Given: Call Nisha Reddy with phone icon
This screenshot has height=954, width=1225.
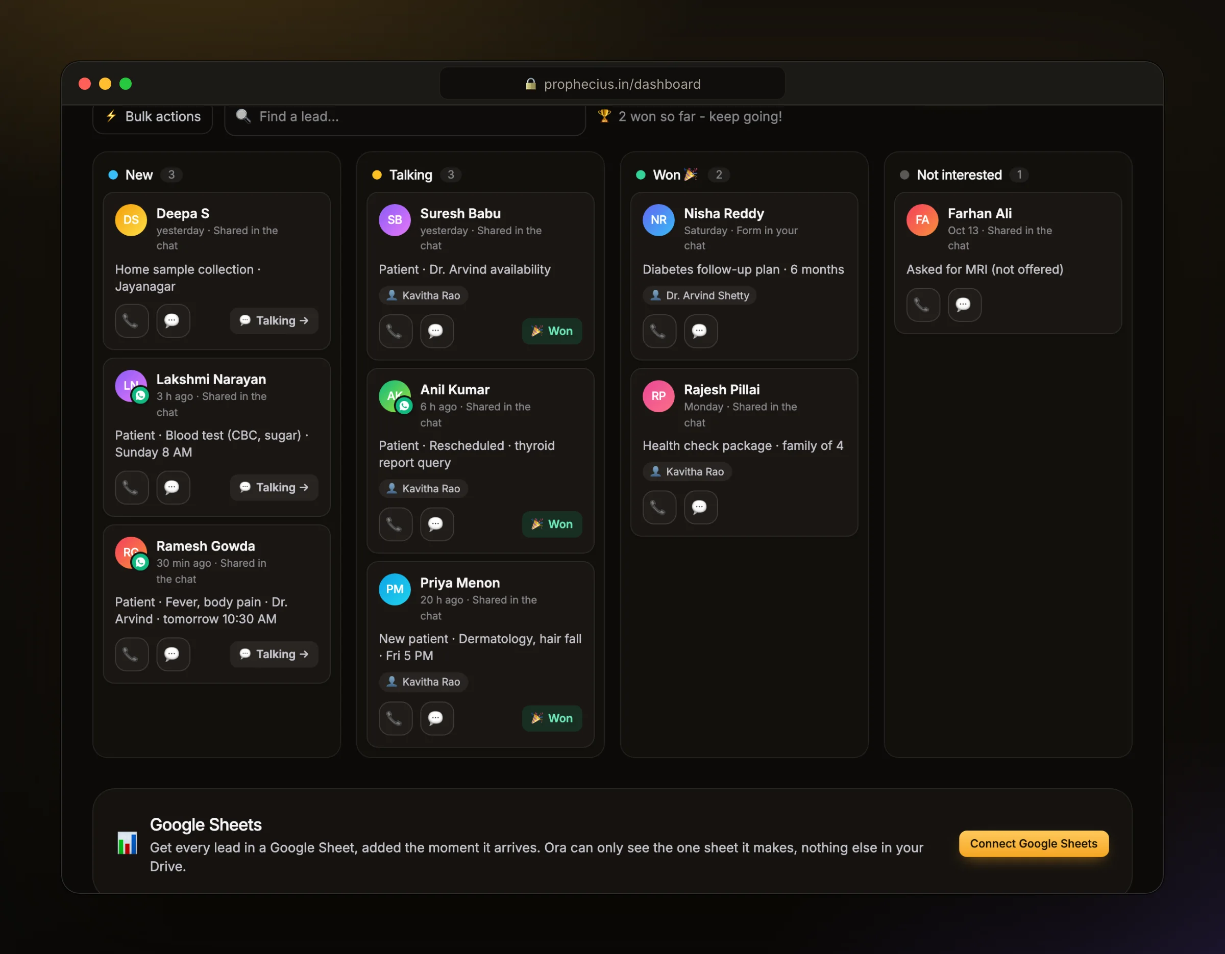Looking at the screenshot, I should 659,331.
